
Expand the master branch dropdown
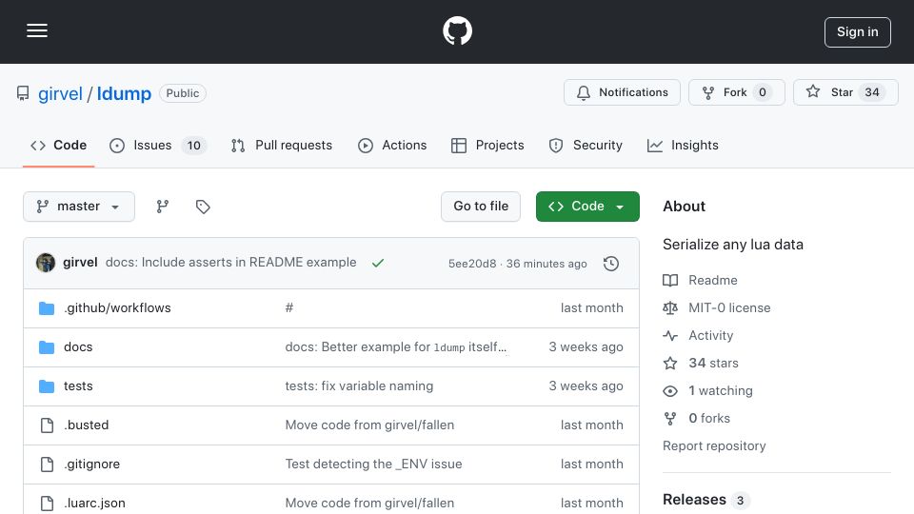coord(79,207)
